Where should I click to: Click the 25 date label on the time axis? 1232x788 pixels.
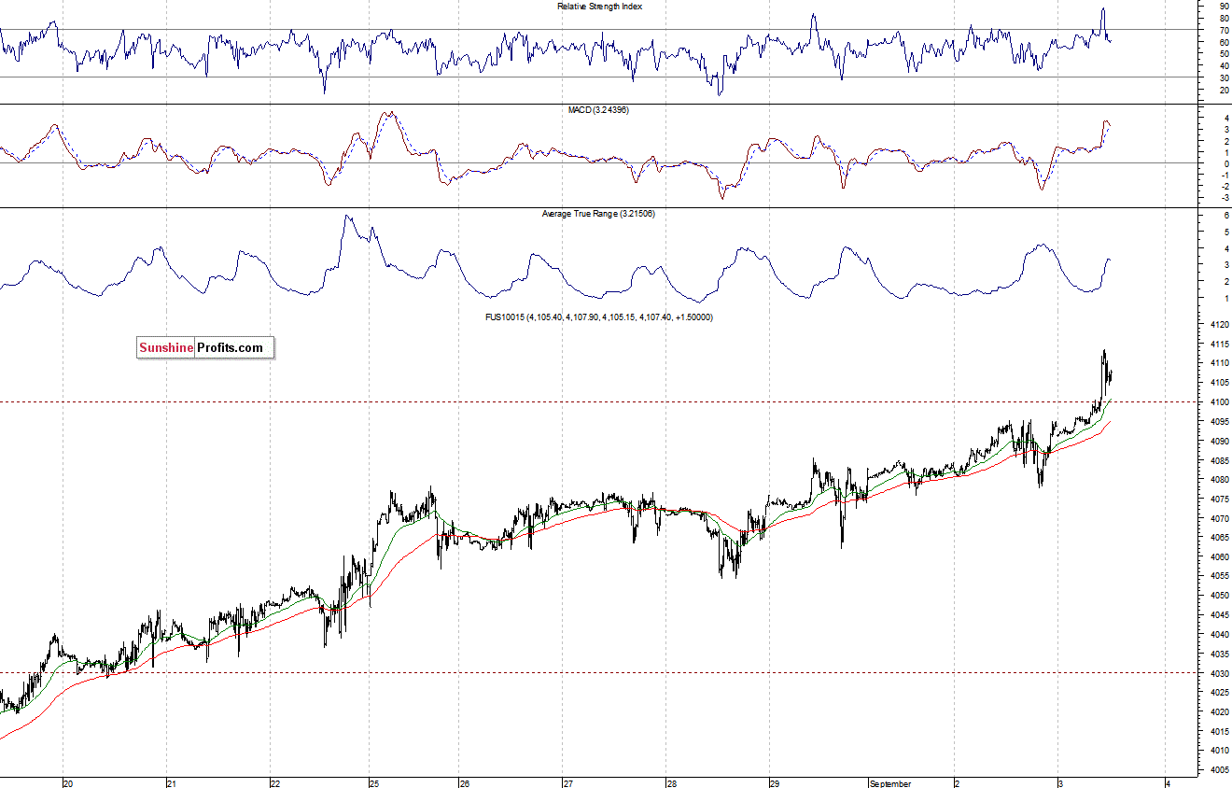[374, 783]
